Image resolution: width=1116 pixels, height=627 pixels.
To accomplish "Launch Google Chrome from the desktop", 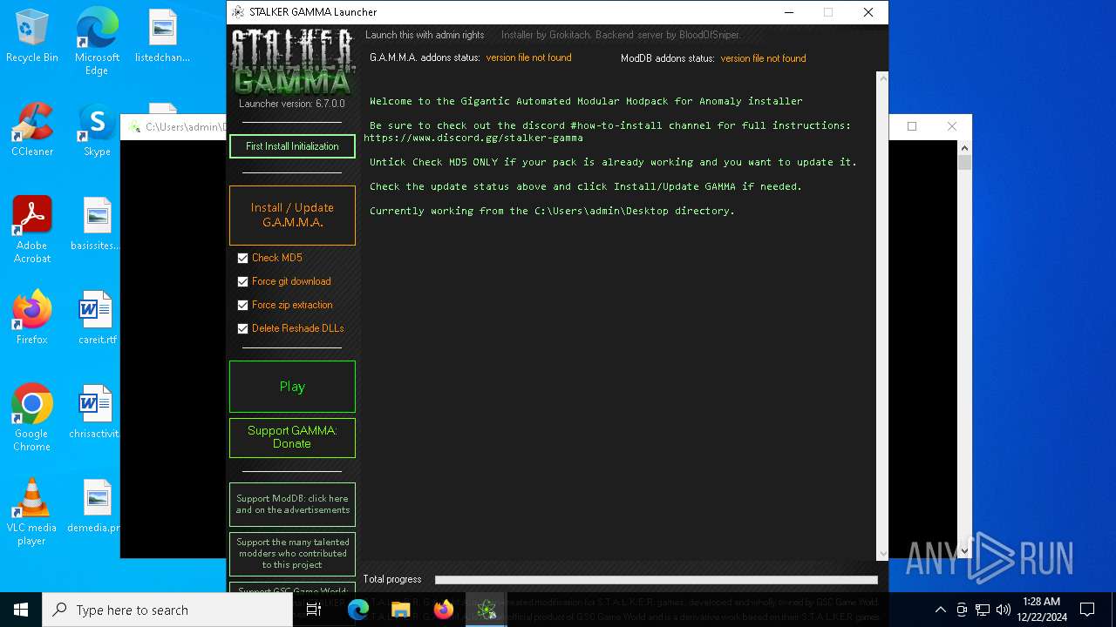I will 32,418.
